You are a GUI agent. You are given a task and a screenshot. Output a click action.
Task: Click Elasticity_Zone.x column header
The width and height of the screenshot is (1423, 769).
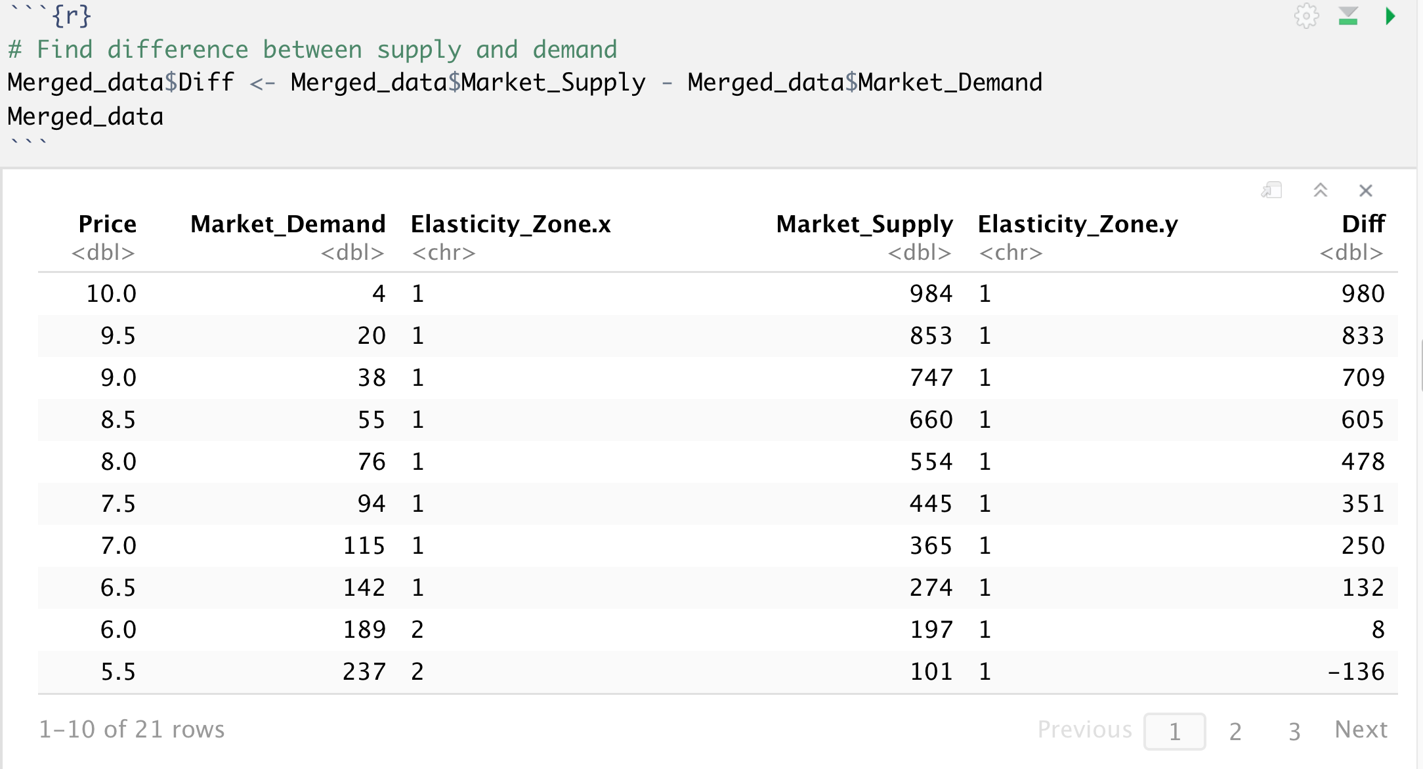point(511,224)
